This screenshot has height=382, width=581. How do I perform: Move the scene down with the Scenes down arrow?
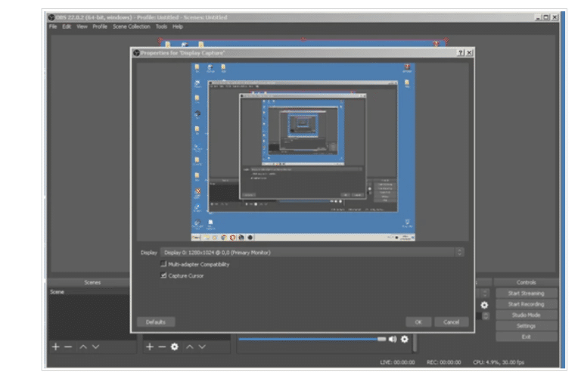(x=95, y=346)
